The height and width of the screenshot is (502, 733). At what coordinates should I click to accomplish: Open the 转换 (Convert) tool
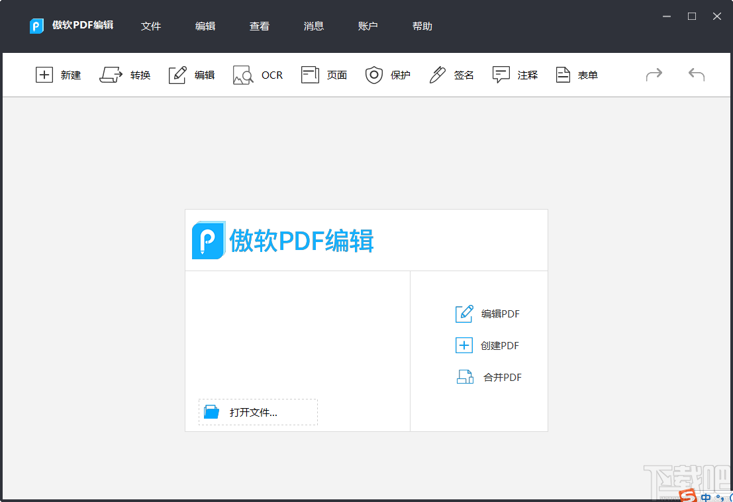pos(125,75)
